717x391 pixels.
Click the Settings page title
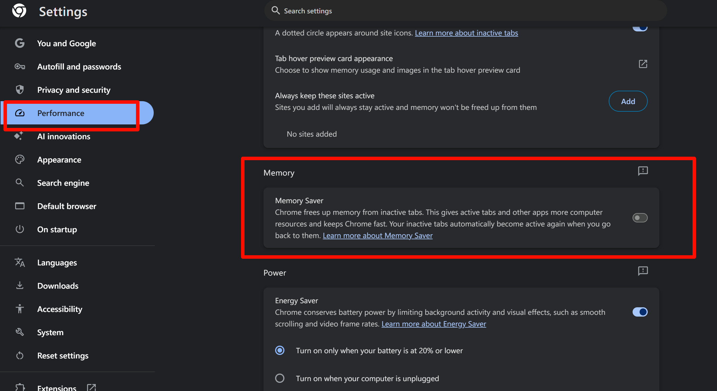[63, 12]
